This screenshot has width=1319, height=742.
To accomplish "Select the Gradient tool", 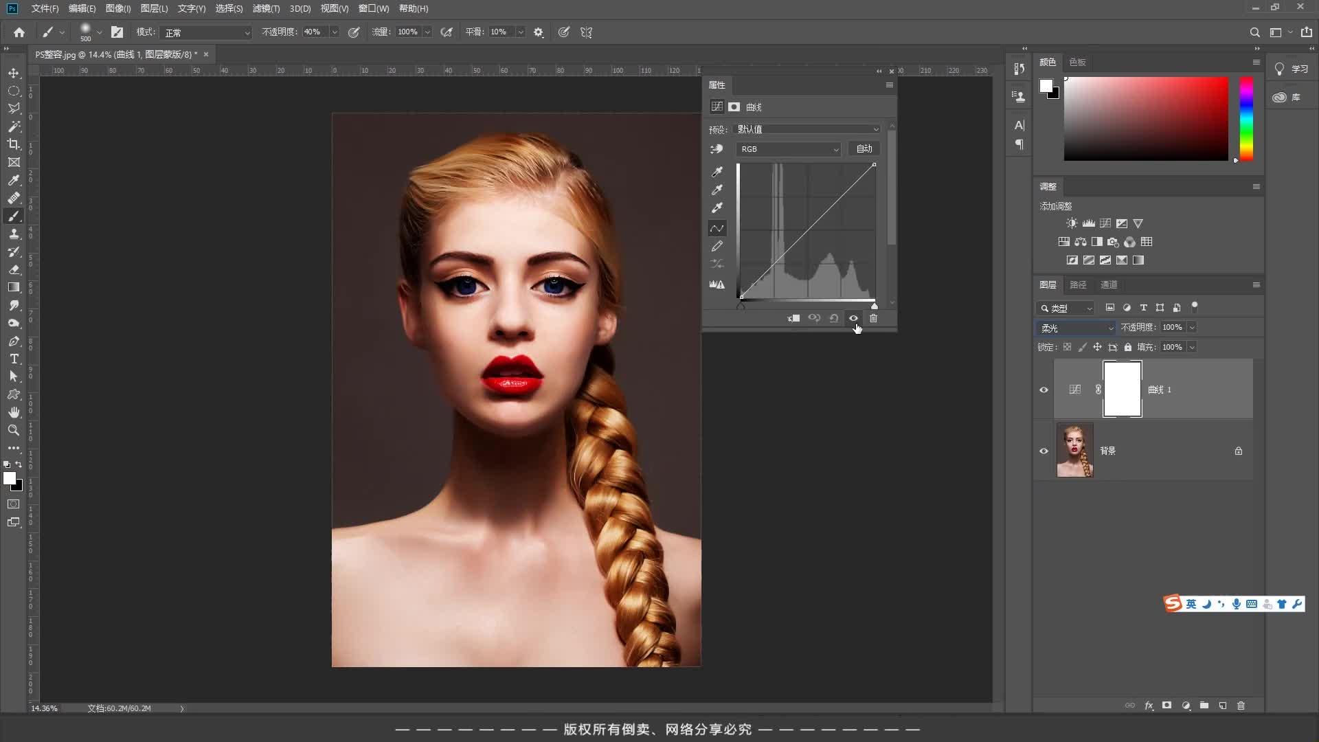I will pyautogui.click(x=14, y=287).
